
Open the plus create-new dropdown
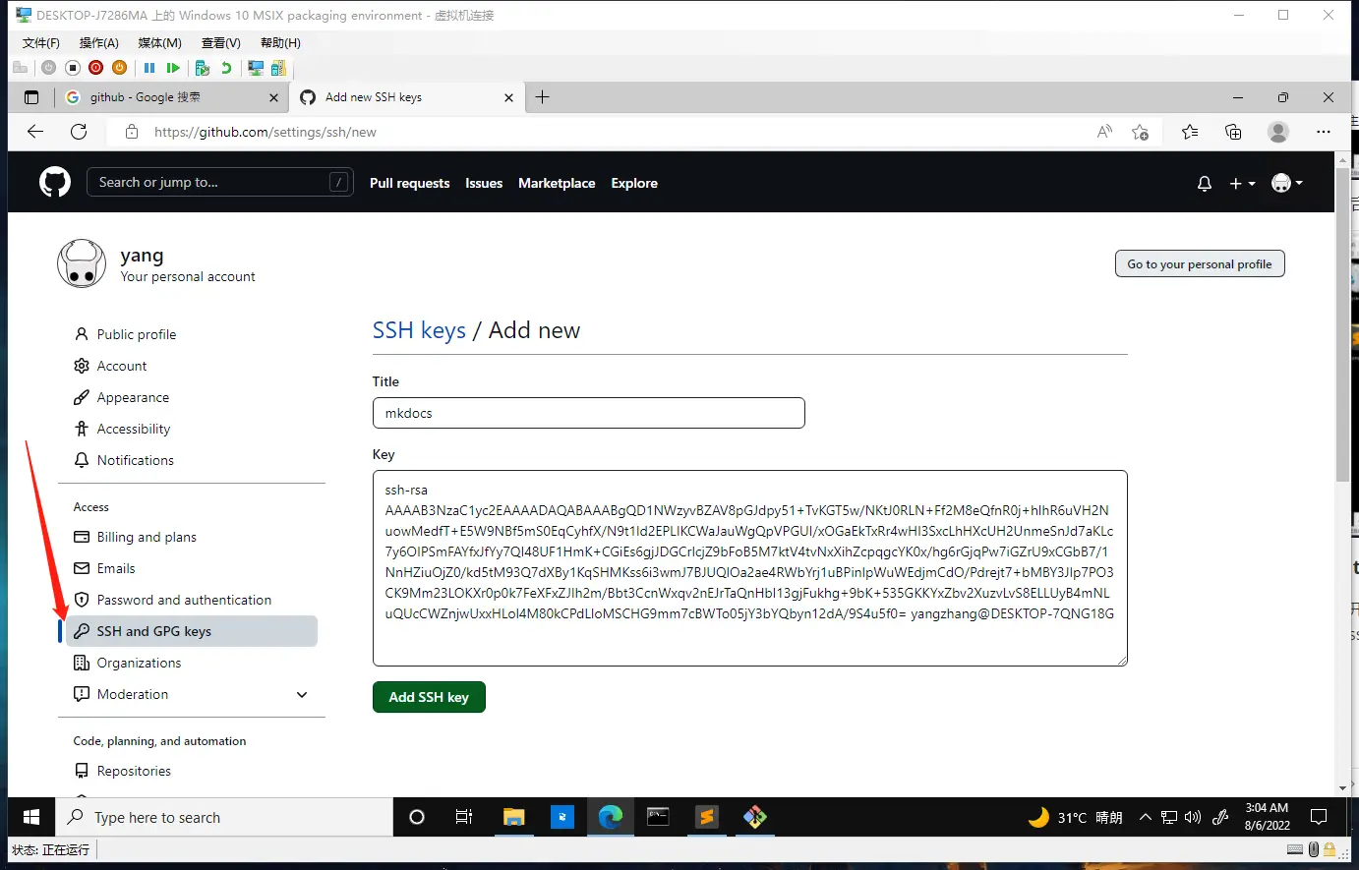(x=1242, y=184)
